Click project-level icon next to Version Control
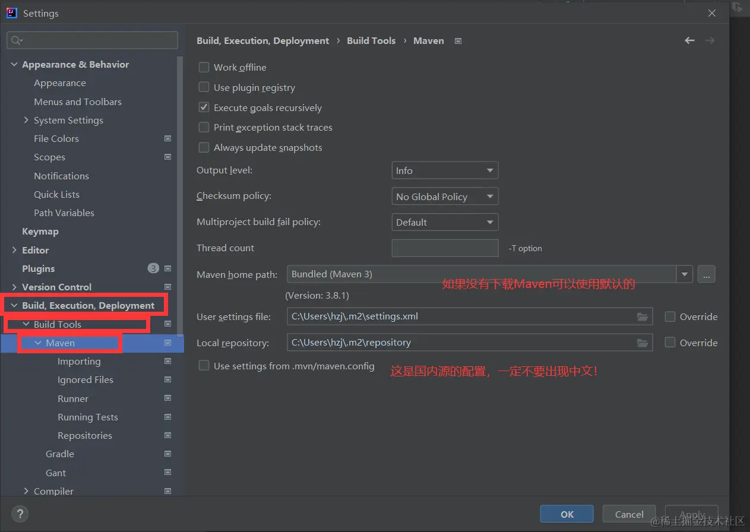The height and width of the screenshot is (532, 750). [x=167, y=287]
